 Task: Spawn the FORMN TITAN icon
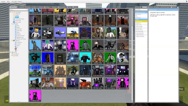point(35,71)
